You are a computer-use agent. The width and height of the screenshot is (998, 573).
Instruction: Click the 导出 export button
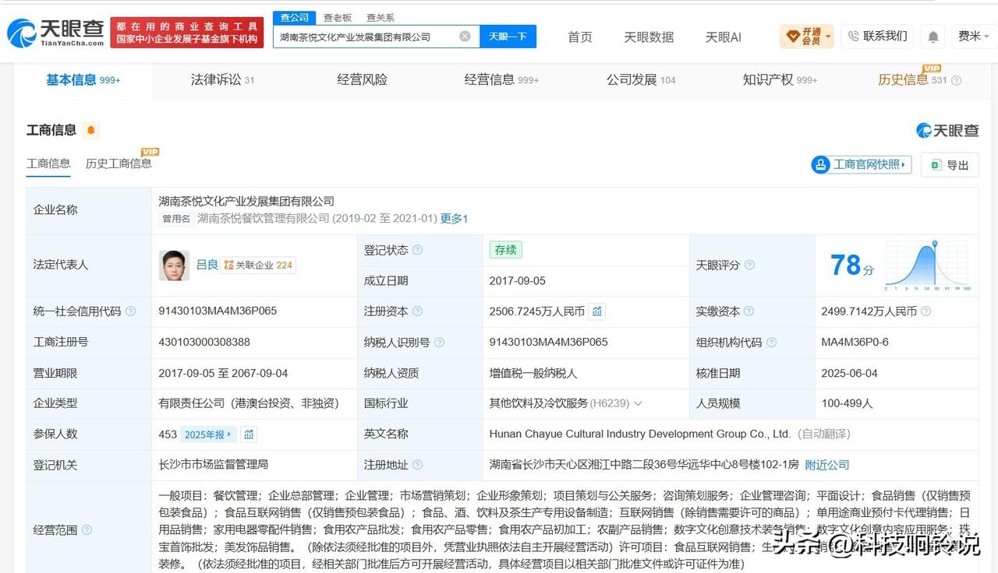click(950, 165)
